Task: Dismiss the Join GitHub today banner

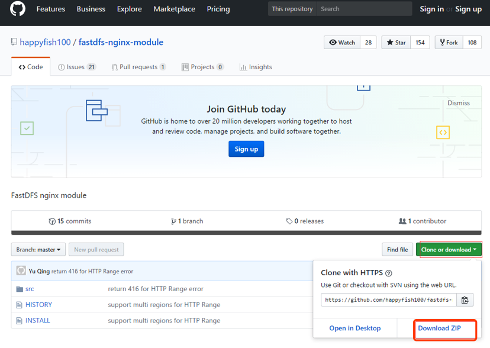Action: 459,103
